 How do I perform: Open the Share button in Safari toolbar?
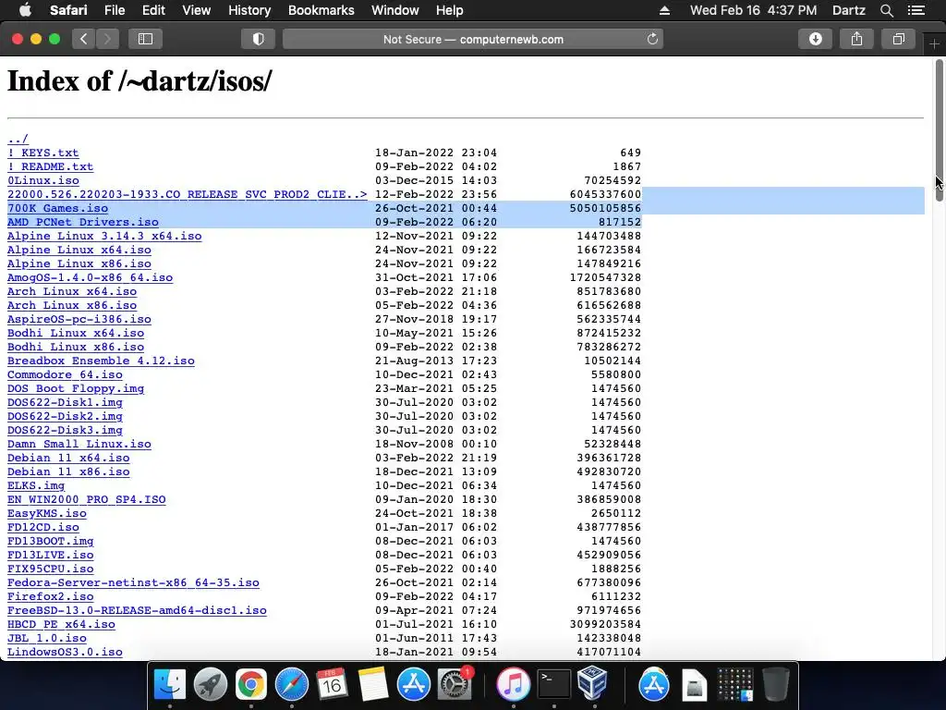point(856,39)
